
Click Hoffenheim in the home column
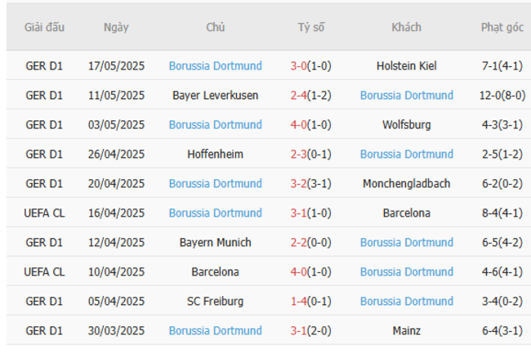[216, 154]
